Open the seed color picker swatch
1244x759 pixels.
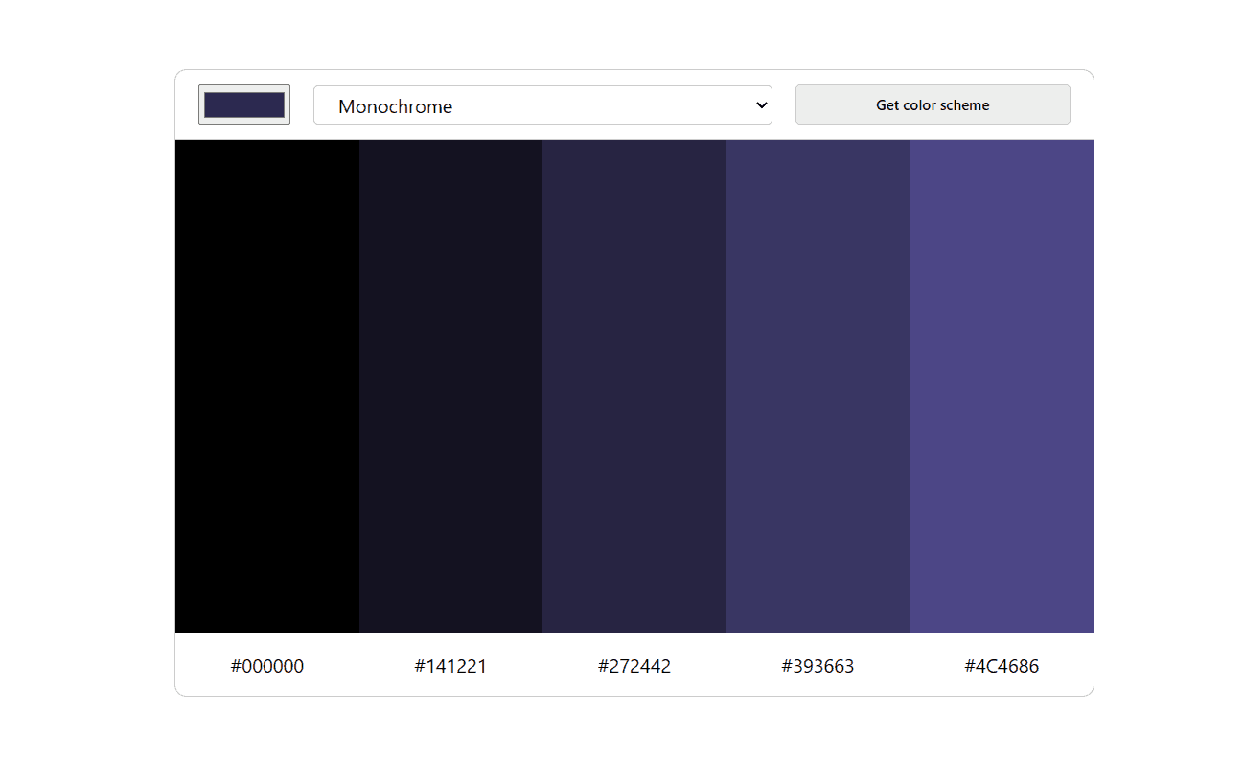(244, 104)
